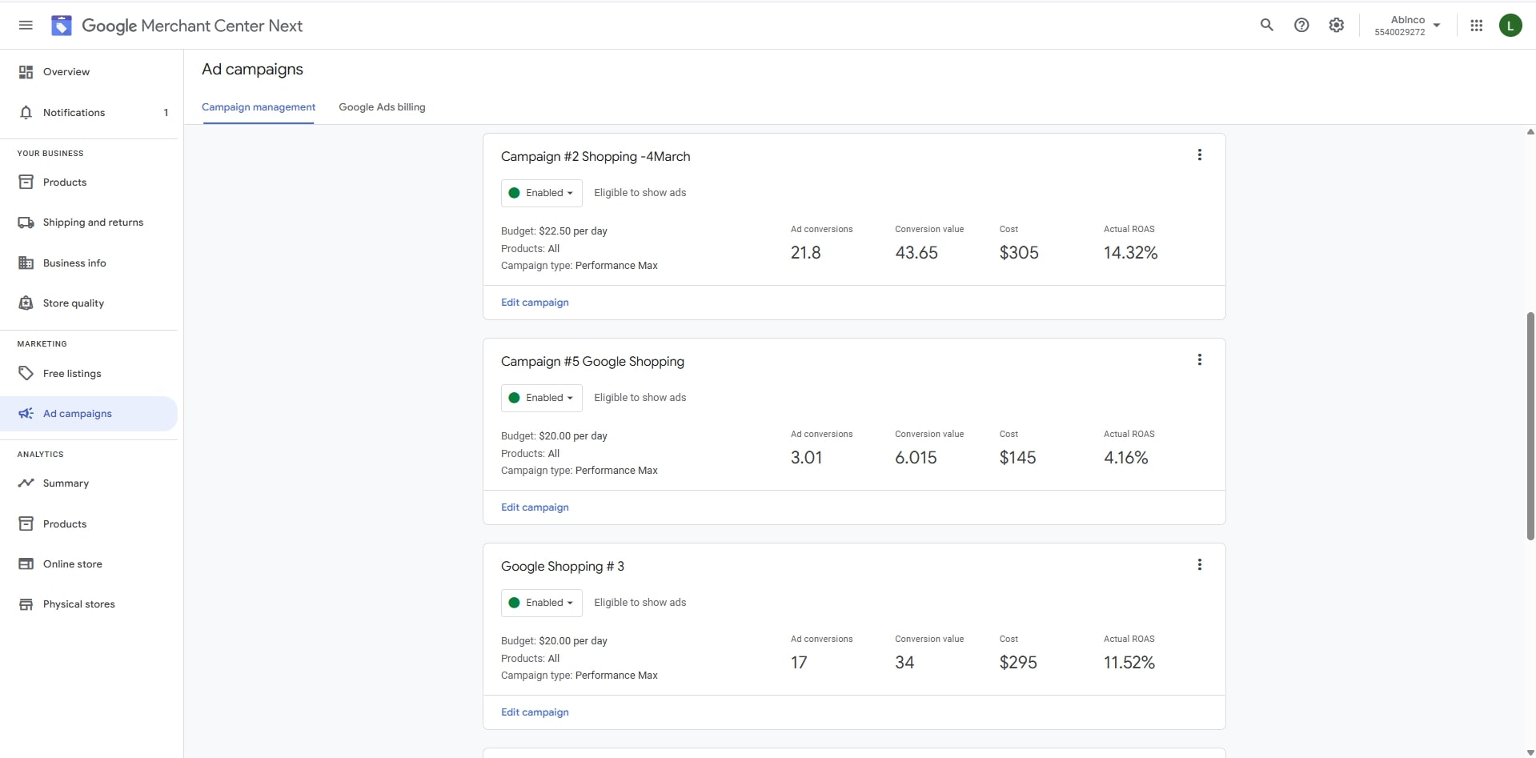Click the 14.32% Actual ROAS value
Screen dimensions: 1536x758
coord(1130,253)
